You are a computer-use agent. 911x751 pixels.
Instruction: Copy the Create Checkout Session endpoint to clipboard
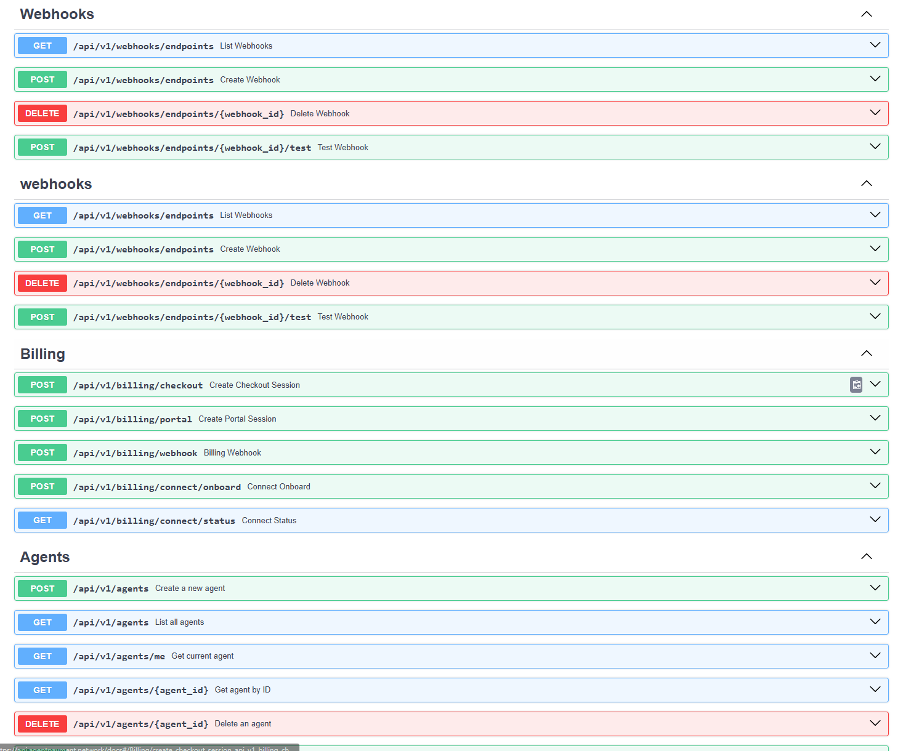point(856,384)
